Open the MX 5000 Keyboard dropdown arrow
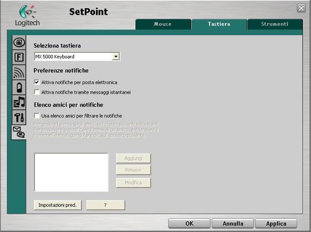 116,57
